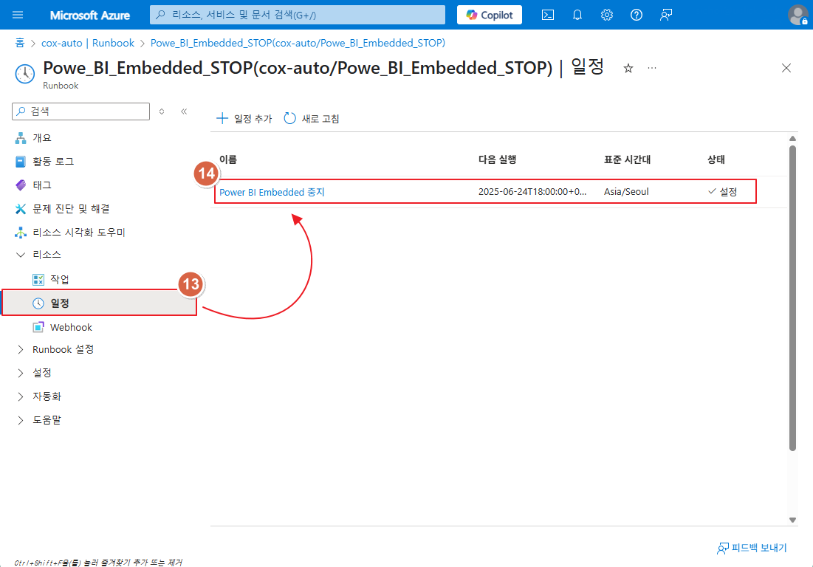Select 일정 (Schedules) in sidebar

(x=100, y=303)
